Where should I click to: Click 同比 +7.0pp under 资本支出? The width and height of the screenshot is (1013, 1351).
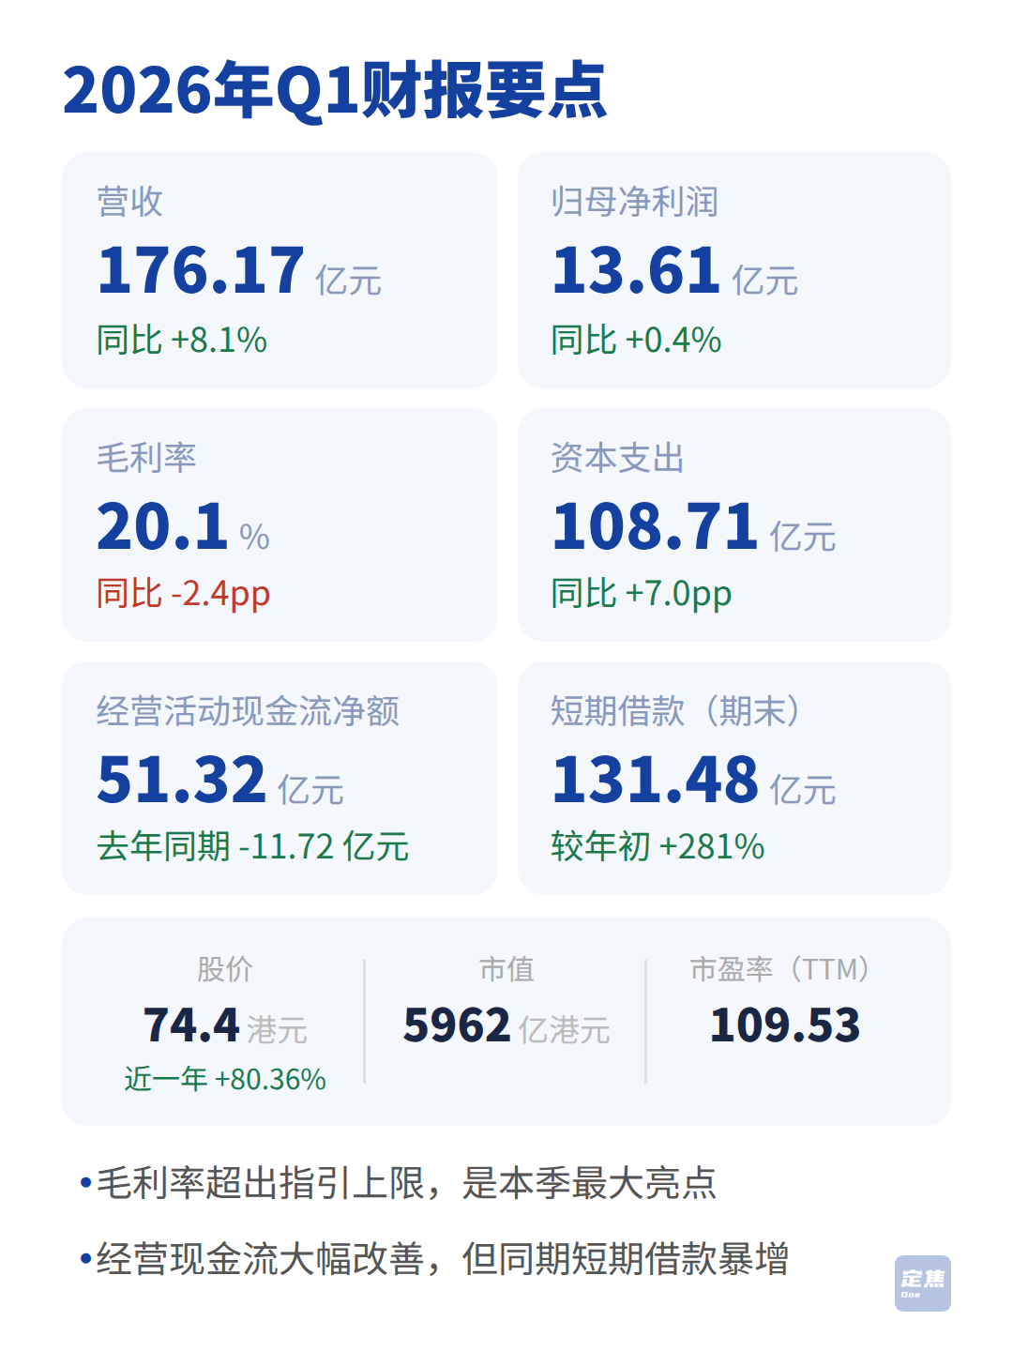[642, 594]
